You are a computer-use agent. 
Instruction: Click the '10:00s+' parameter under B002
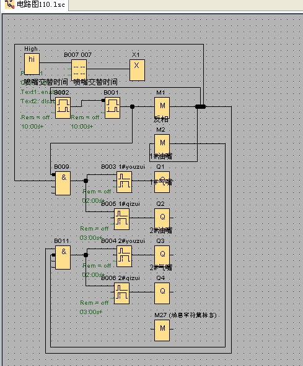pyautogui.click(x=32, y=127)
